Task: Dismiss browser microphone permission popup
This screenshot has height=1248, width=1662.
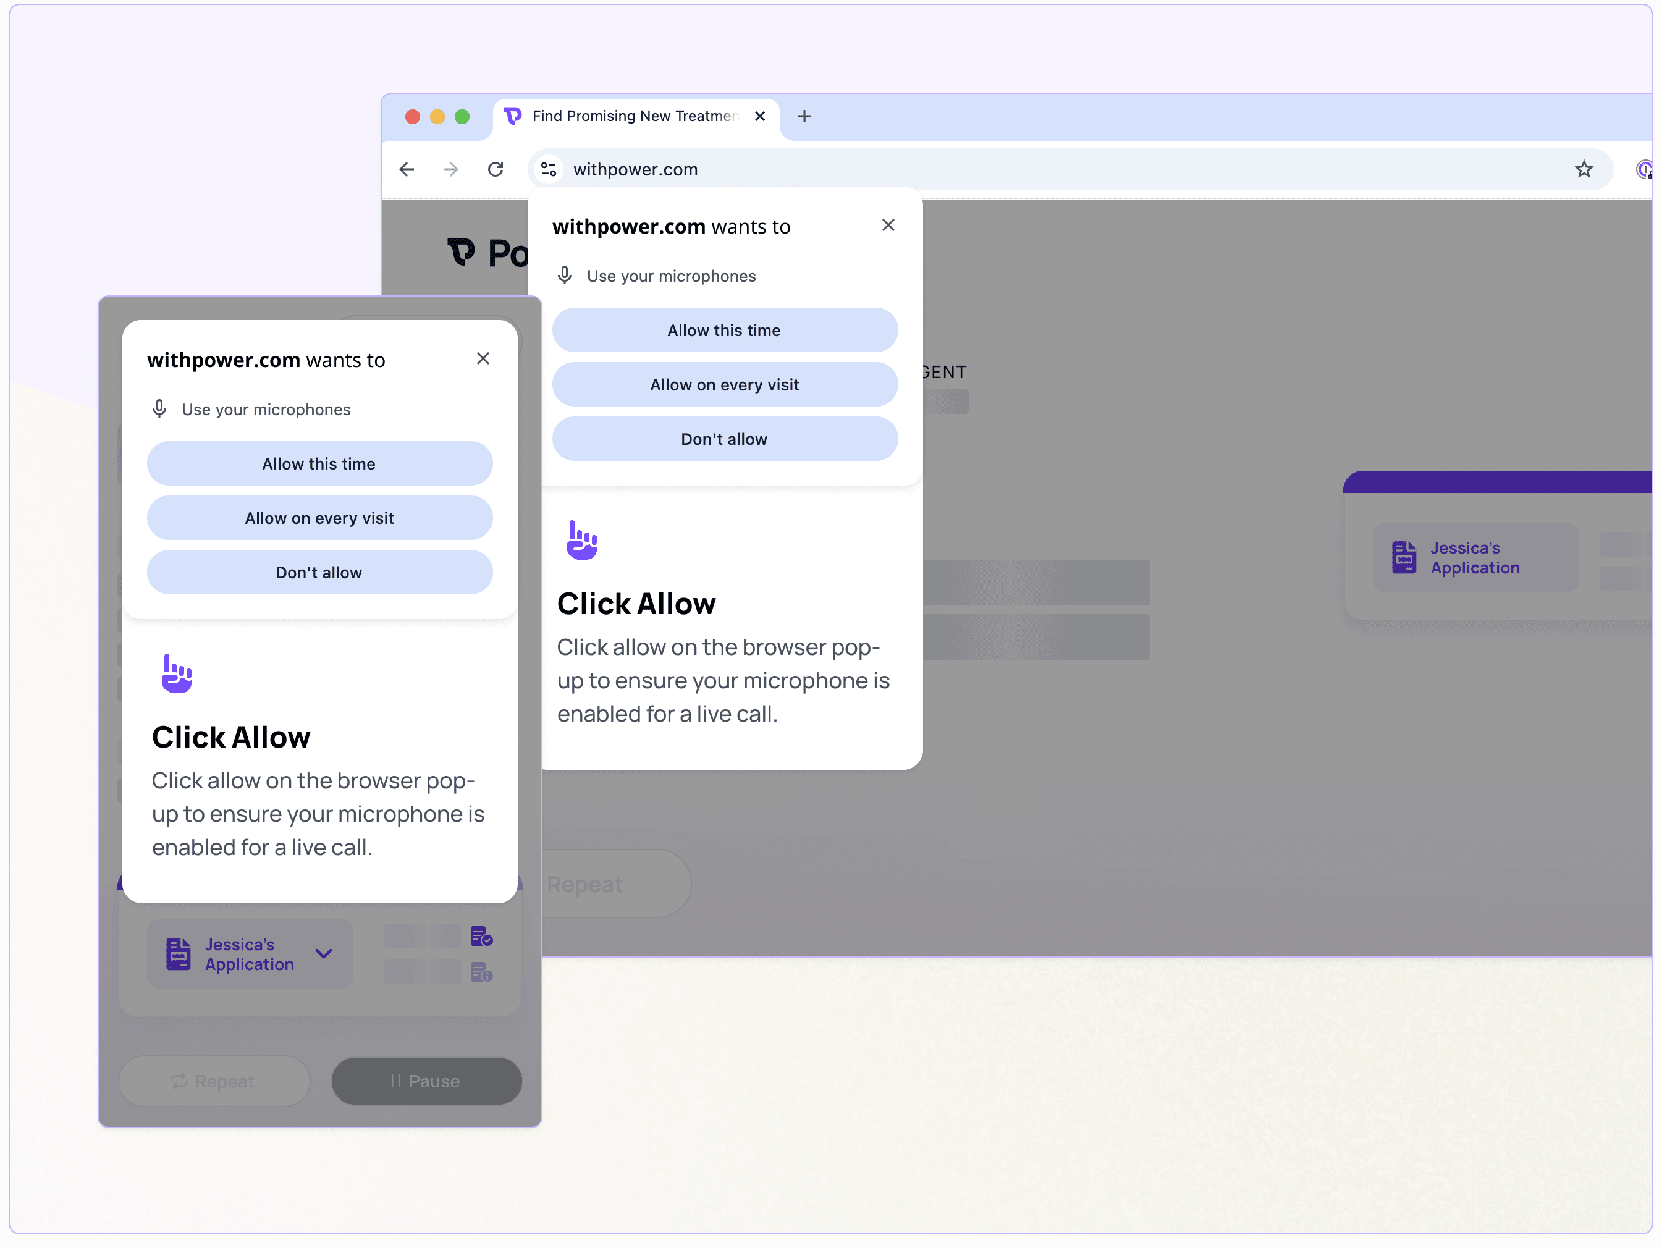Action: 888,226
